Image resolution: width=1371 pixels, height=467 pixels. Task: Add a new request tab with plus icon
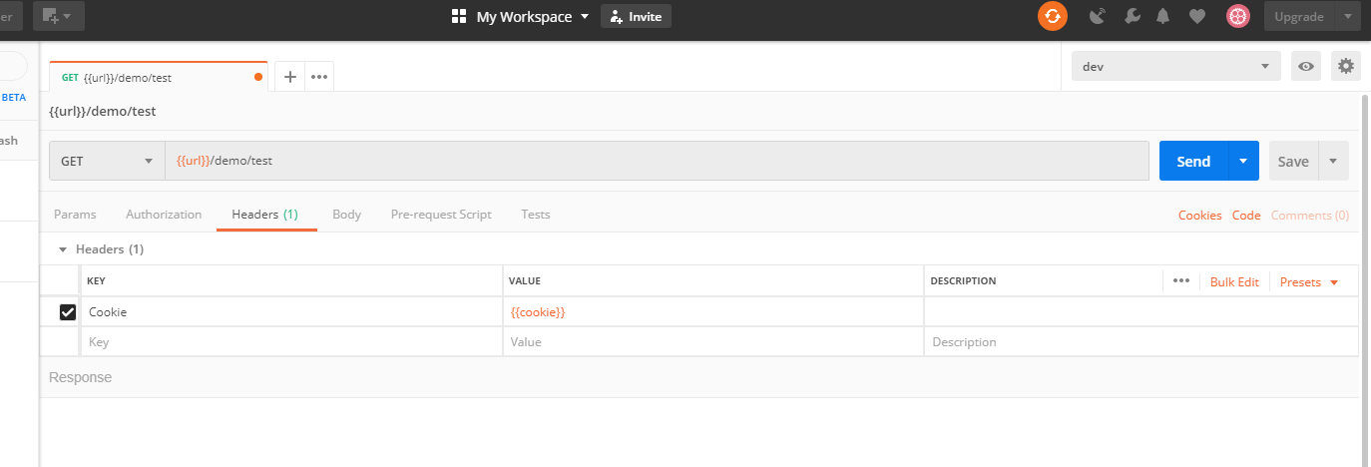(290, 77)
